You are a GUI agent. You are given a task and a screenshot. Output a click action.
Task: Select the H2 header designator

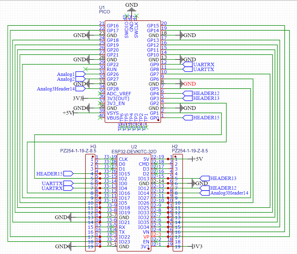point(175,147)
